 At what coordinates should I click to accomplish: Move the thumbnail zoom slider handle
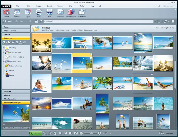(91, 133)
